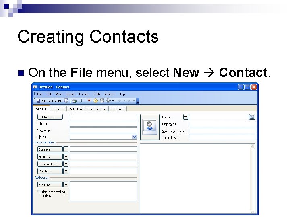Image resolution: width=290 pixels, height=217 pixels.
Task: Click the Job title input field
Action: [x=104, y=124]
